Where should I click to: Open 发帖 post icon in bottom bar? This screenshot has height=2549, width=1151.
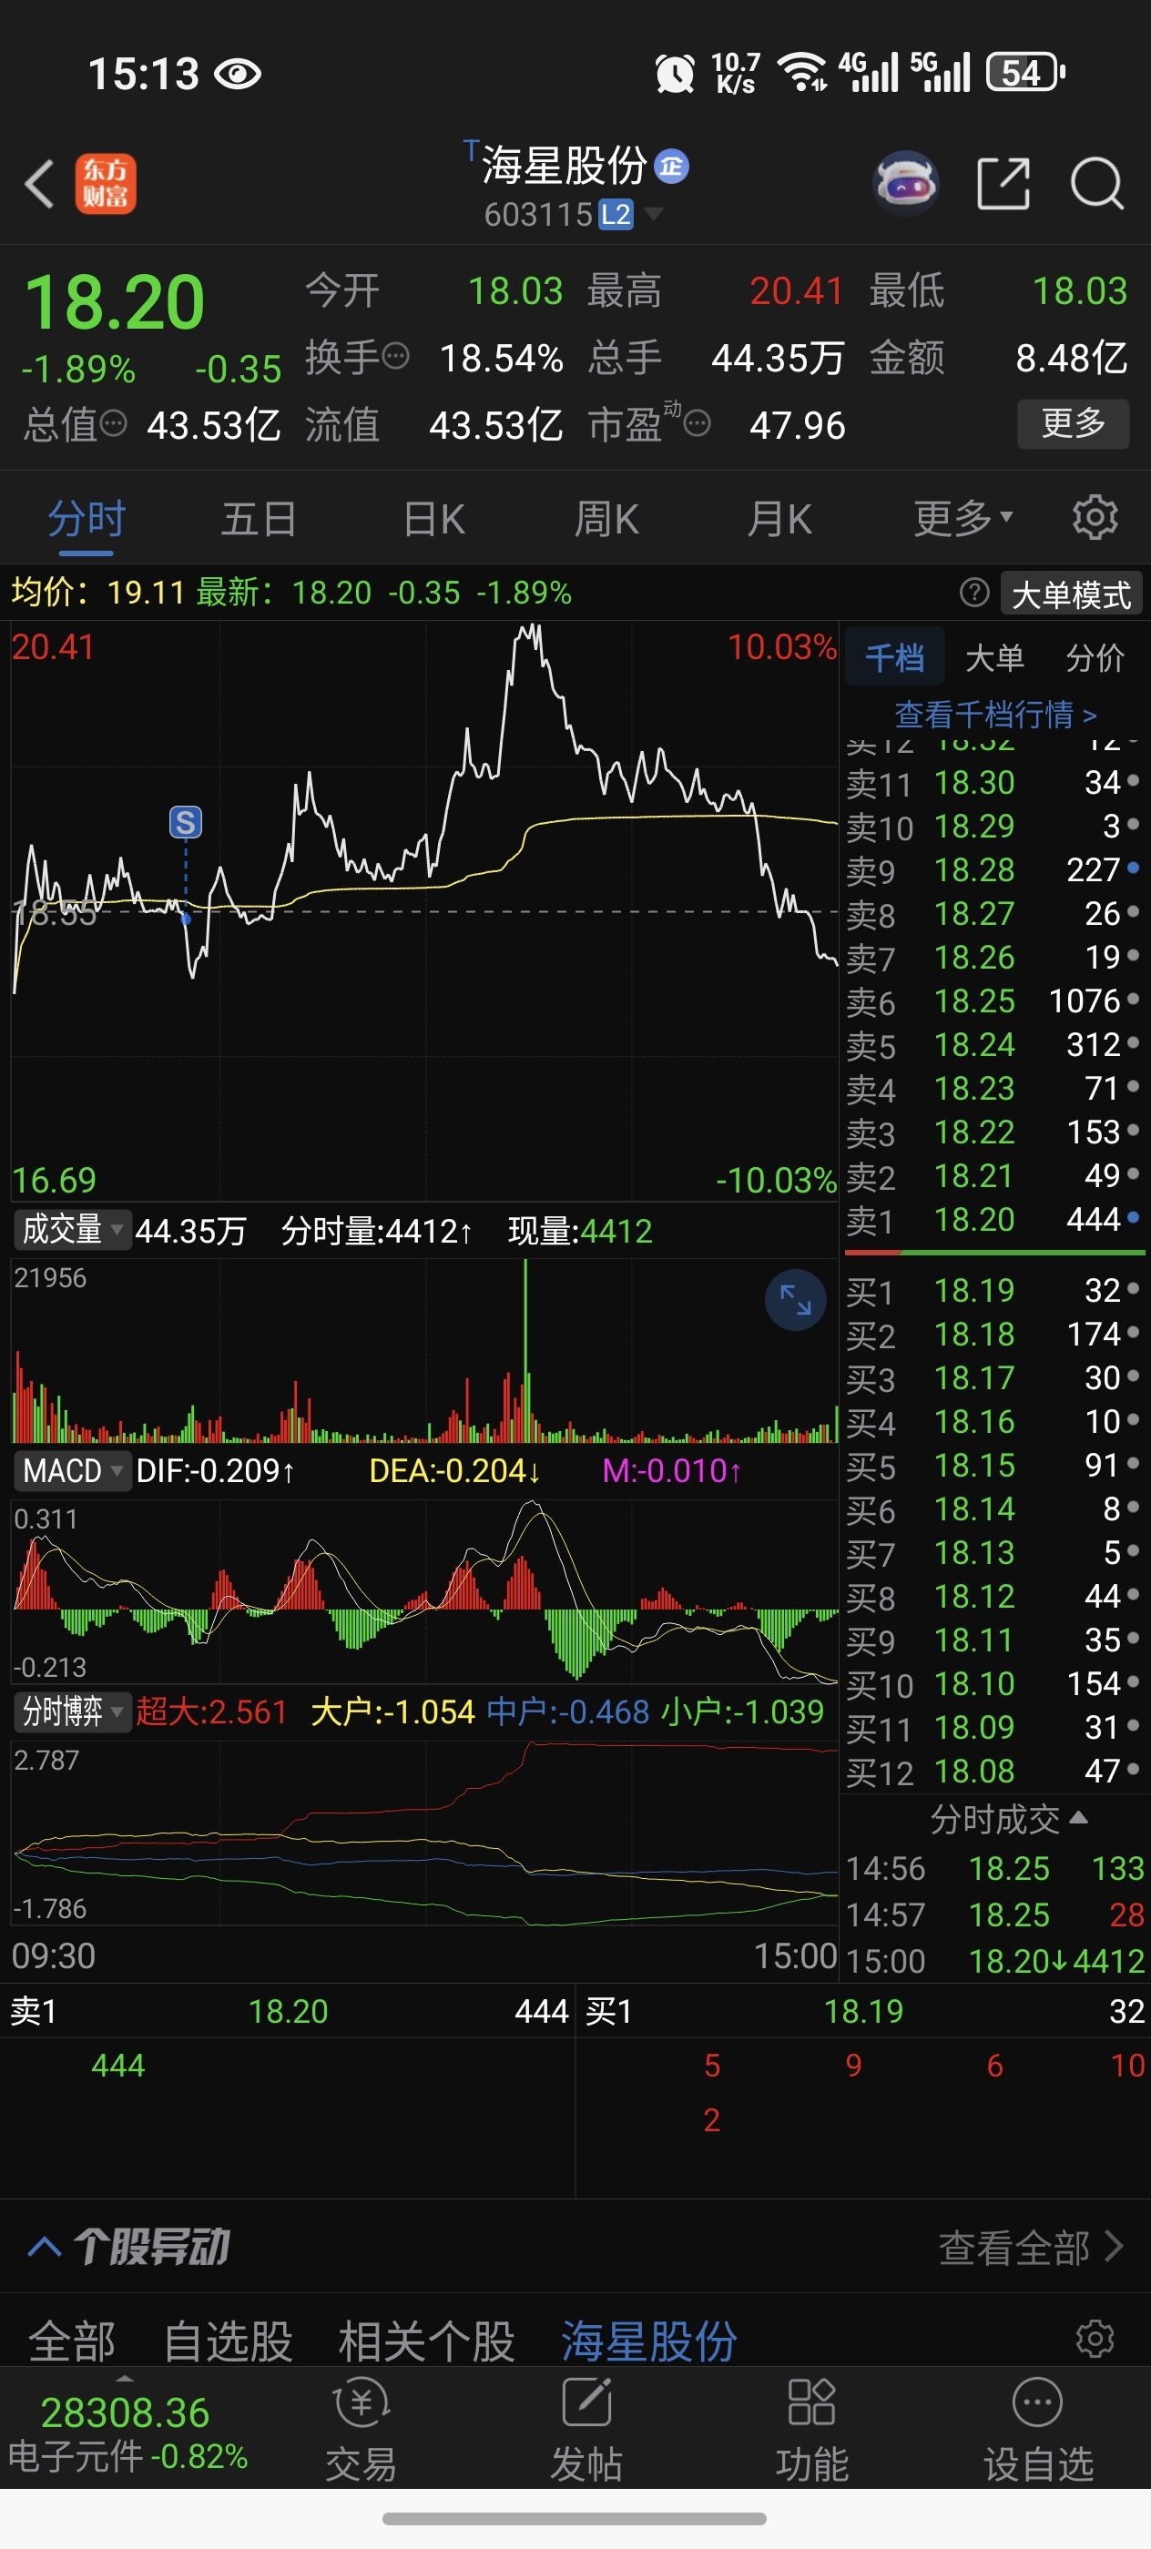tap(586, 2402)
